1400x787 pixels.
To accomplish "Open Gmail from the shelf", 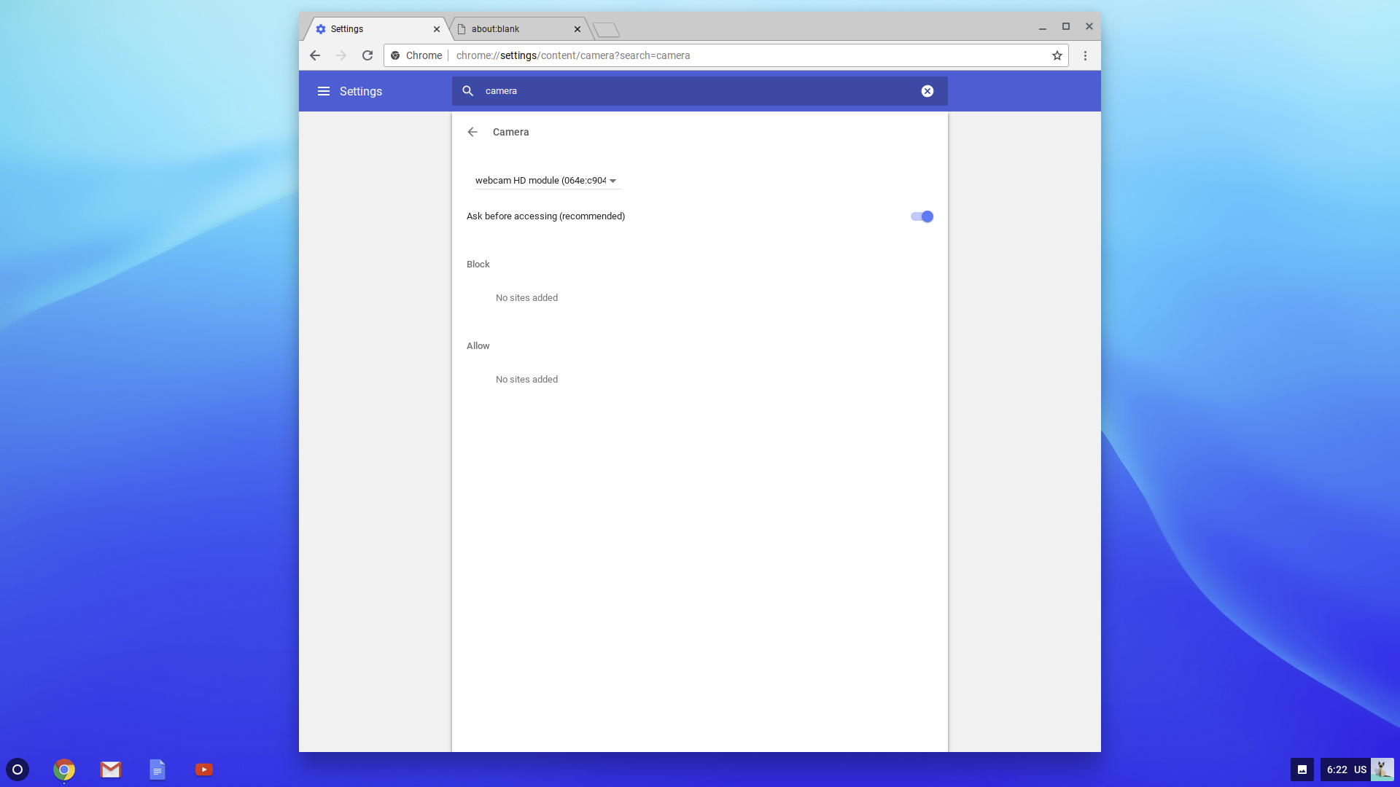I will click(x=111, y=770).
